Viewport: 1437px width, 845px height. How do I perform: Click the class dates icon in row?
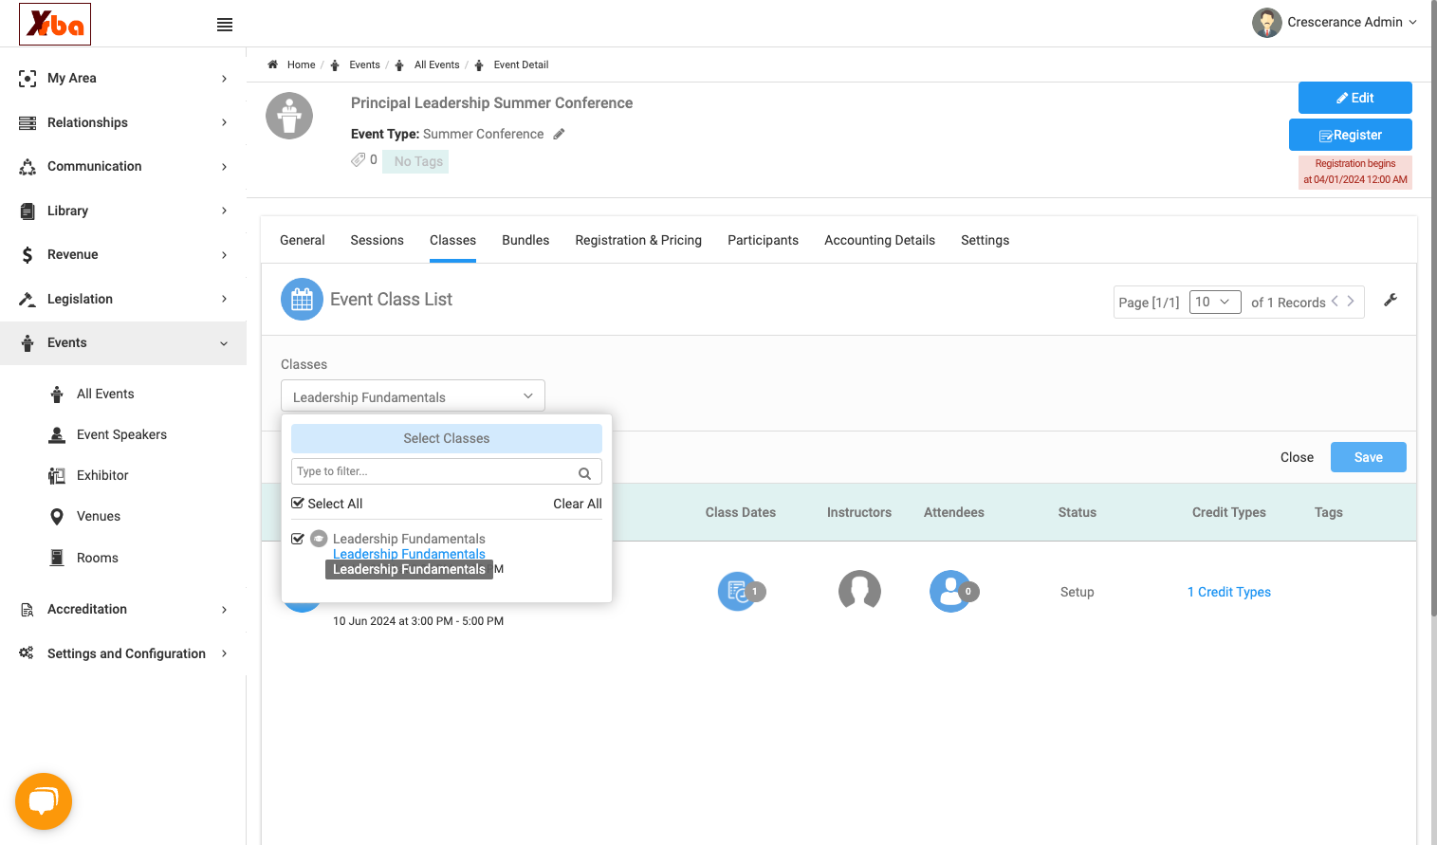[740, 592]
